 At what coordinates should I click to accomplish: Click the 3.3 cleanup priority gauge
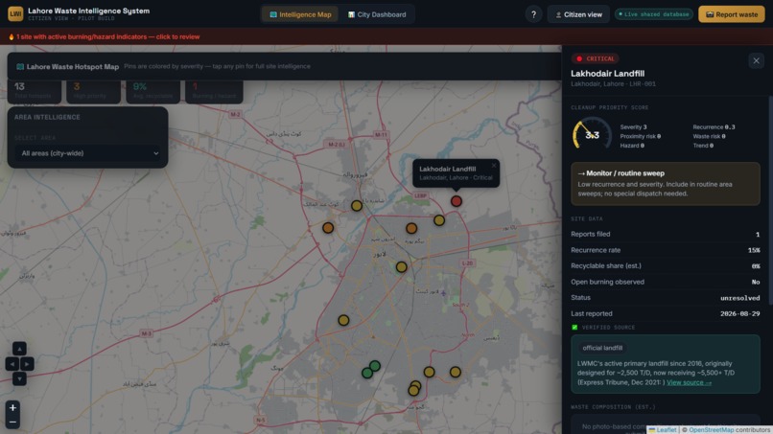pyautogui.click(x=592, y=134)
